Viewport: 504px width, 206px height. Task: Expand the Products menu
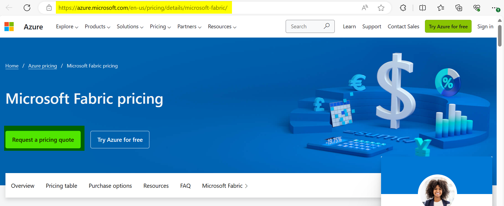point(98,26)
